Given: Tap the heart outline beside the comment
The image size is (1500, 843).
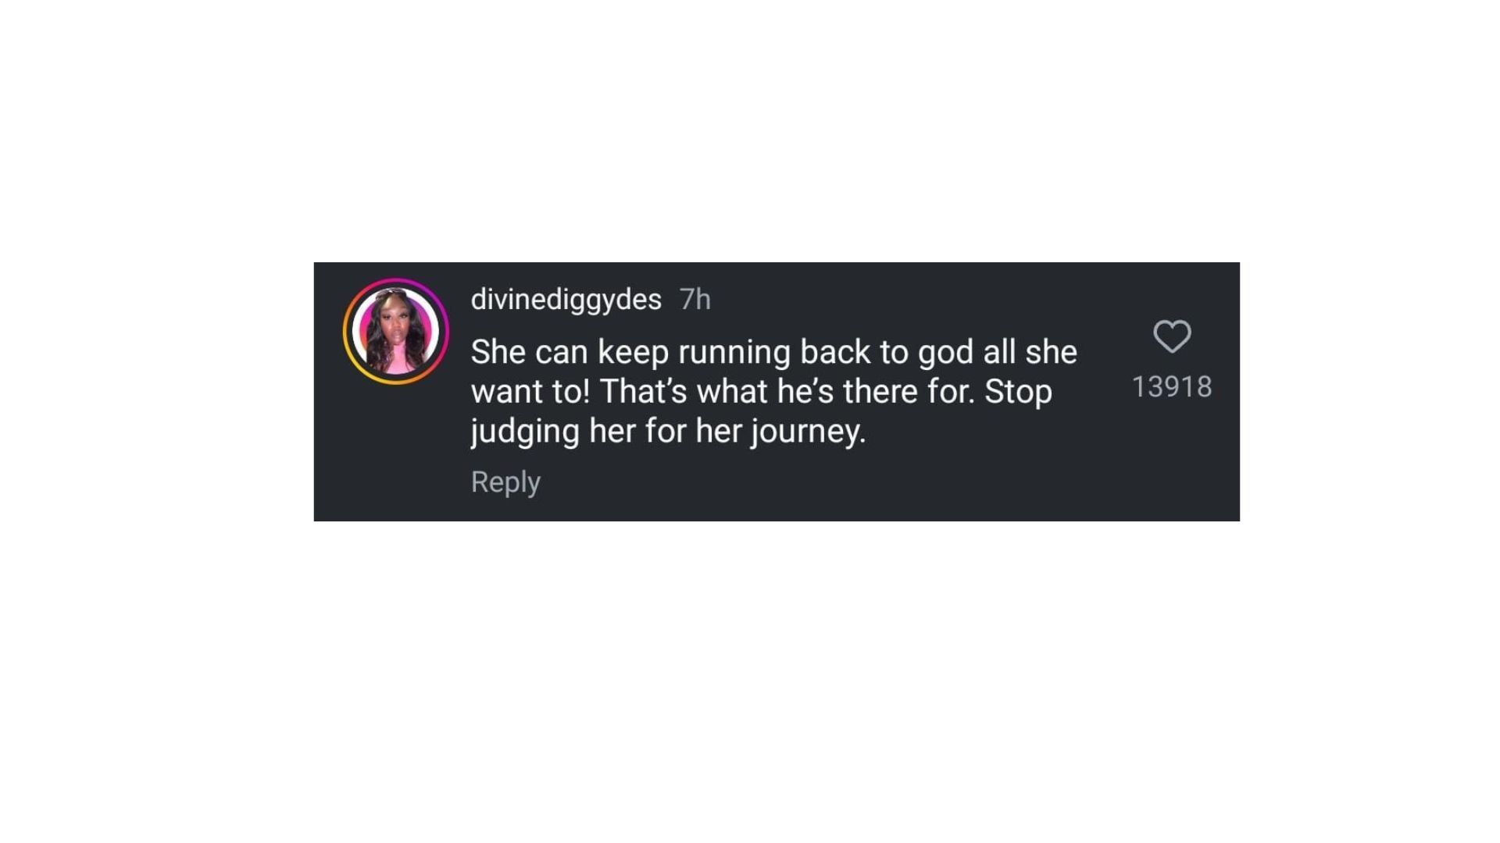Looking at the screenshot, I should pyautogui.click(x=1172, y=336).
